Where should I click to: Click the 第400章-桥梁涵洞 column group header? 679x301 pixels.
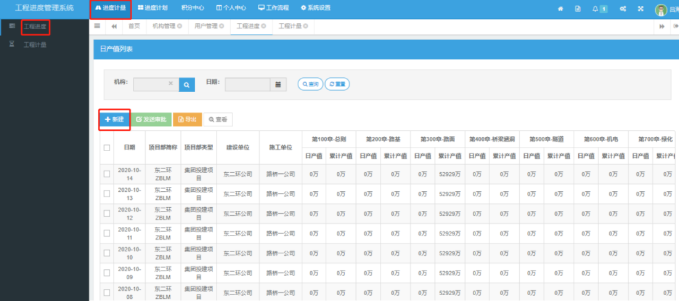tap(492, 139)
